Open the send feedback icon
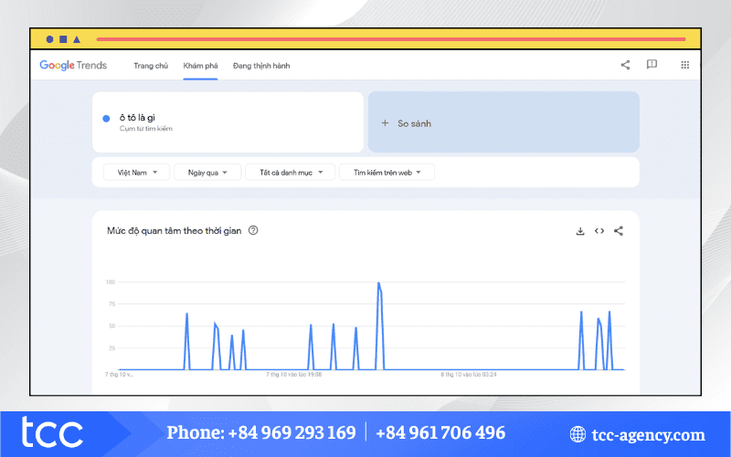Viewport: 731px width, 457px height. [x=652, y=65]
